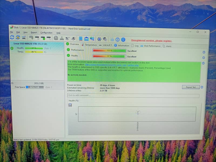Click the C: Free Space usage bar
216x162 pixels.
[x=35, y=87]
